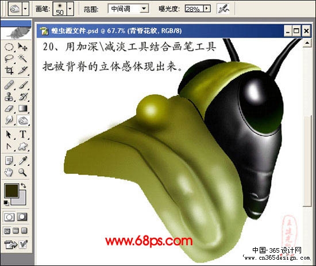This screenshot has width=316, height=266.
Task: Select the Zoom magnifier tool
Action: 22,172
